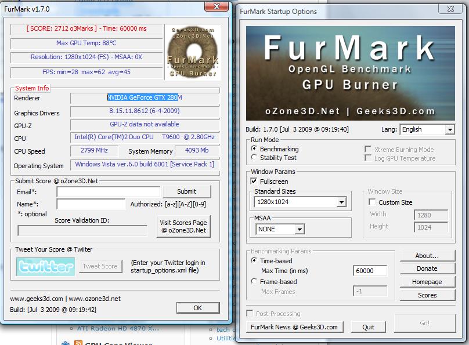Uncheck the Fullscreen checkbox
The height and width of the screenshot is (345, 469).
(254, 181)
